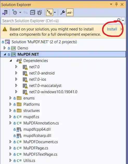Expand the Demo project node
Screen dimensions: 128x164
[4, 48]
